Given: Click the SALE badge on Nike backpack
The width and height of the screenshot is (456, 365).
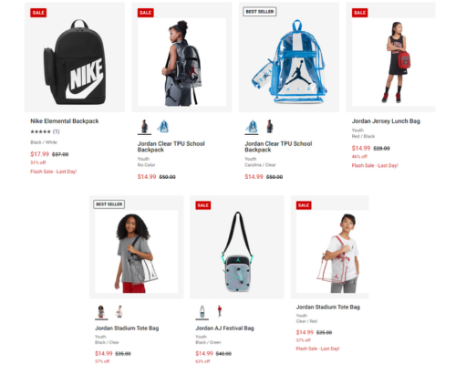Looking at the screenshot, I should click(x=38, y=13).
